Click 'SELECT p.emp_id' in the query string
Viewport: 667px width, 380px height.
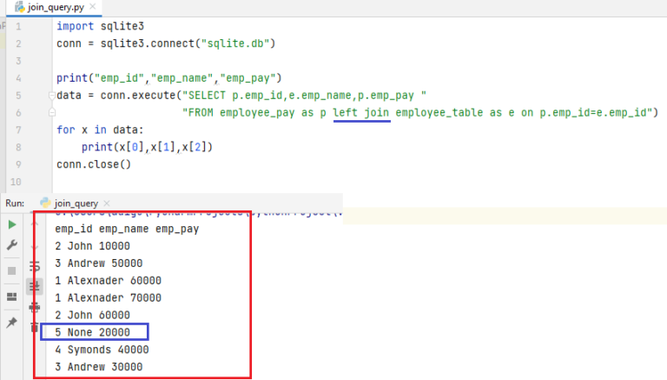[x=235, y=95]
